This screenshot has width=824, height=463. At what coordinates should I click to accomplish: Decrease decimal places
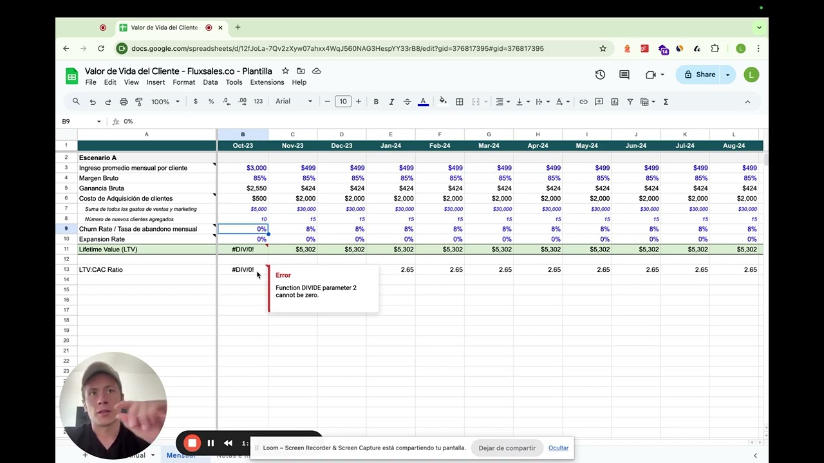[x=227, y=102]
